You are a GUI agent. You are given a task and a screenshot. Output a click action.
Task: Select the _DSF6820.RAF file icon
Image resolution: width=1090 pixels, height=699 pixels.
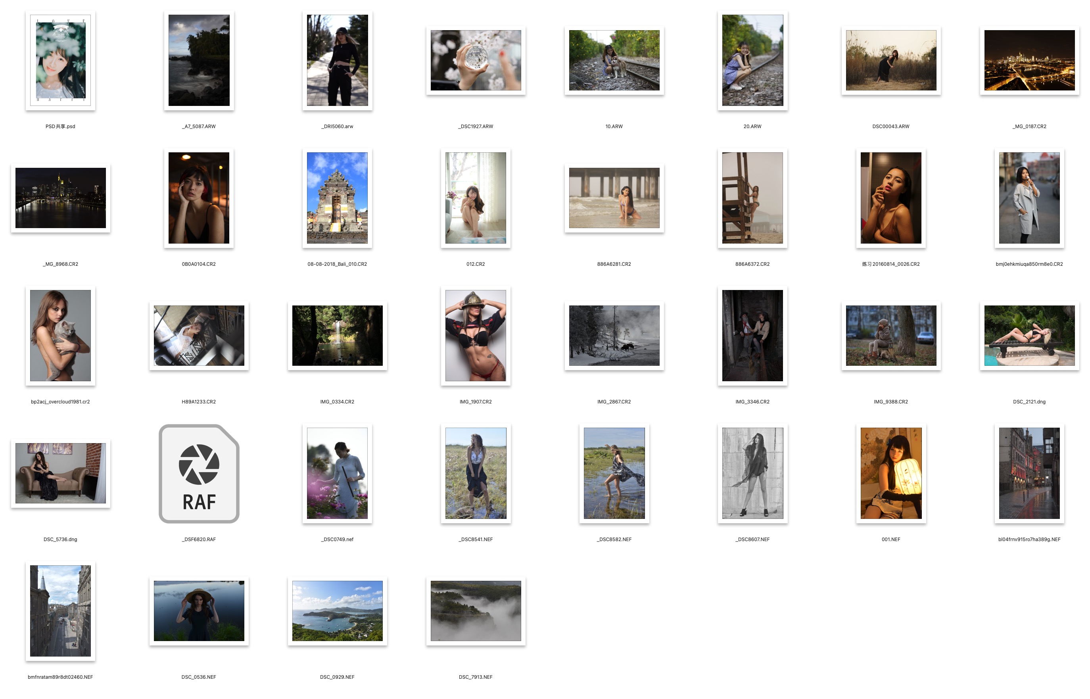(x=199, y=473)
